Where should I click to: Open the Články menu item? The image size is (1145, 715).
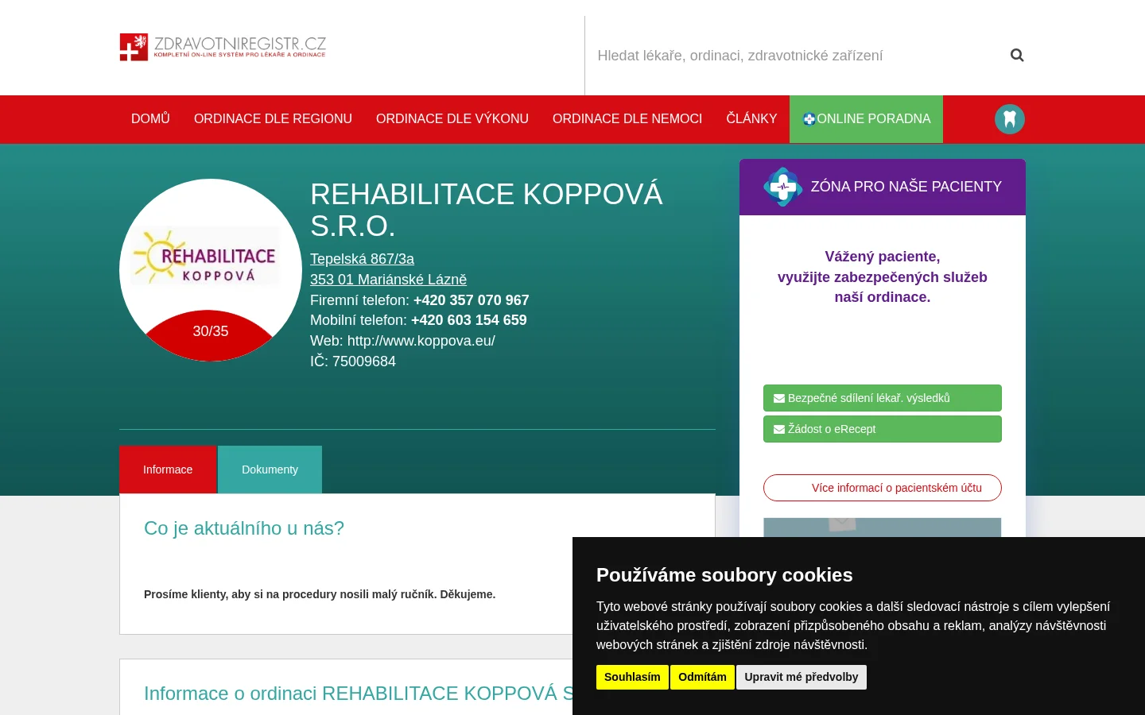(x=751, y=119)
